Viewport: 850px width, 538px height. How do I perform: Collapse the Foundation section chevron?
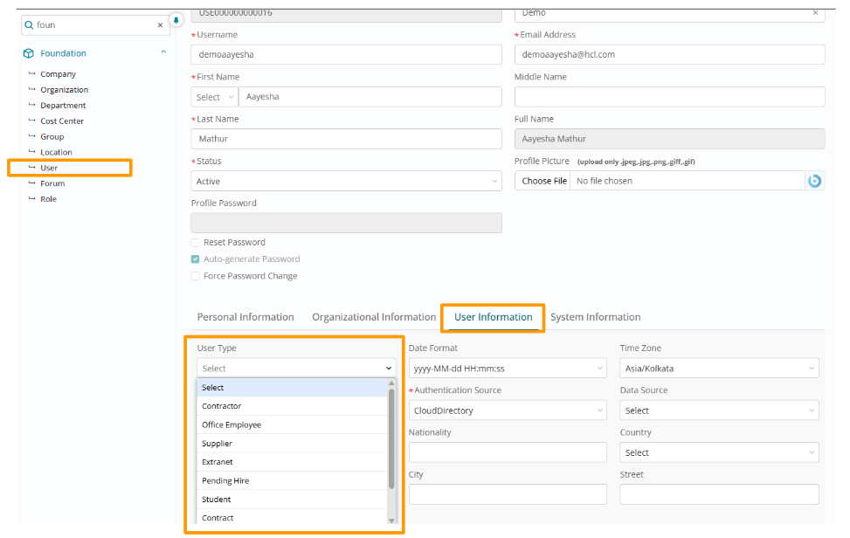(x=162, y=53)
